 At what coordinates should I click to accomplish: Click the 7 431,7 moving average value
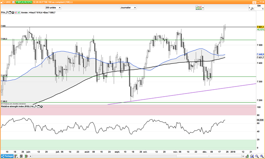(260, 58)
